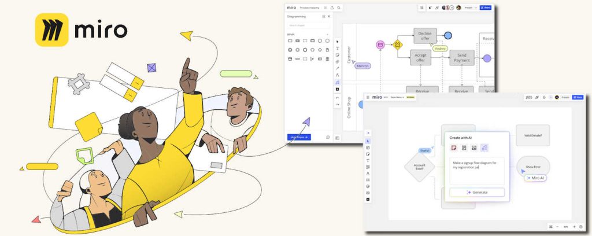This screenshot has height=236, width=592.
Task: Choose the shapes tool in the Process mapping toolbar
Action: (x=338, y=62)
